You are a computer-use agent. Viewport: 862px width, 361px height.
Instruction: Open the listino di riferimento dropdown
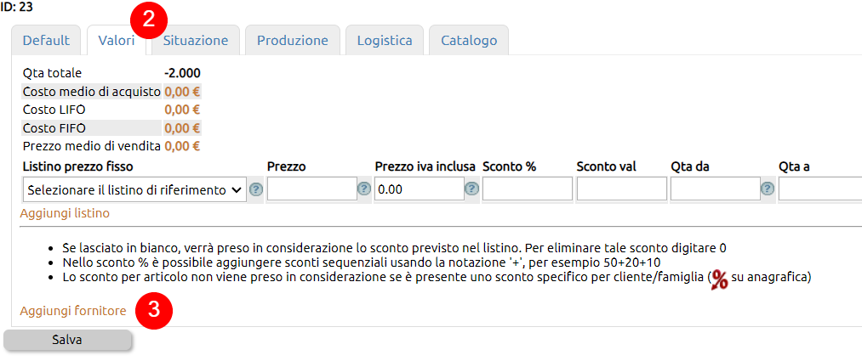pos(134,189)
